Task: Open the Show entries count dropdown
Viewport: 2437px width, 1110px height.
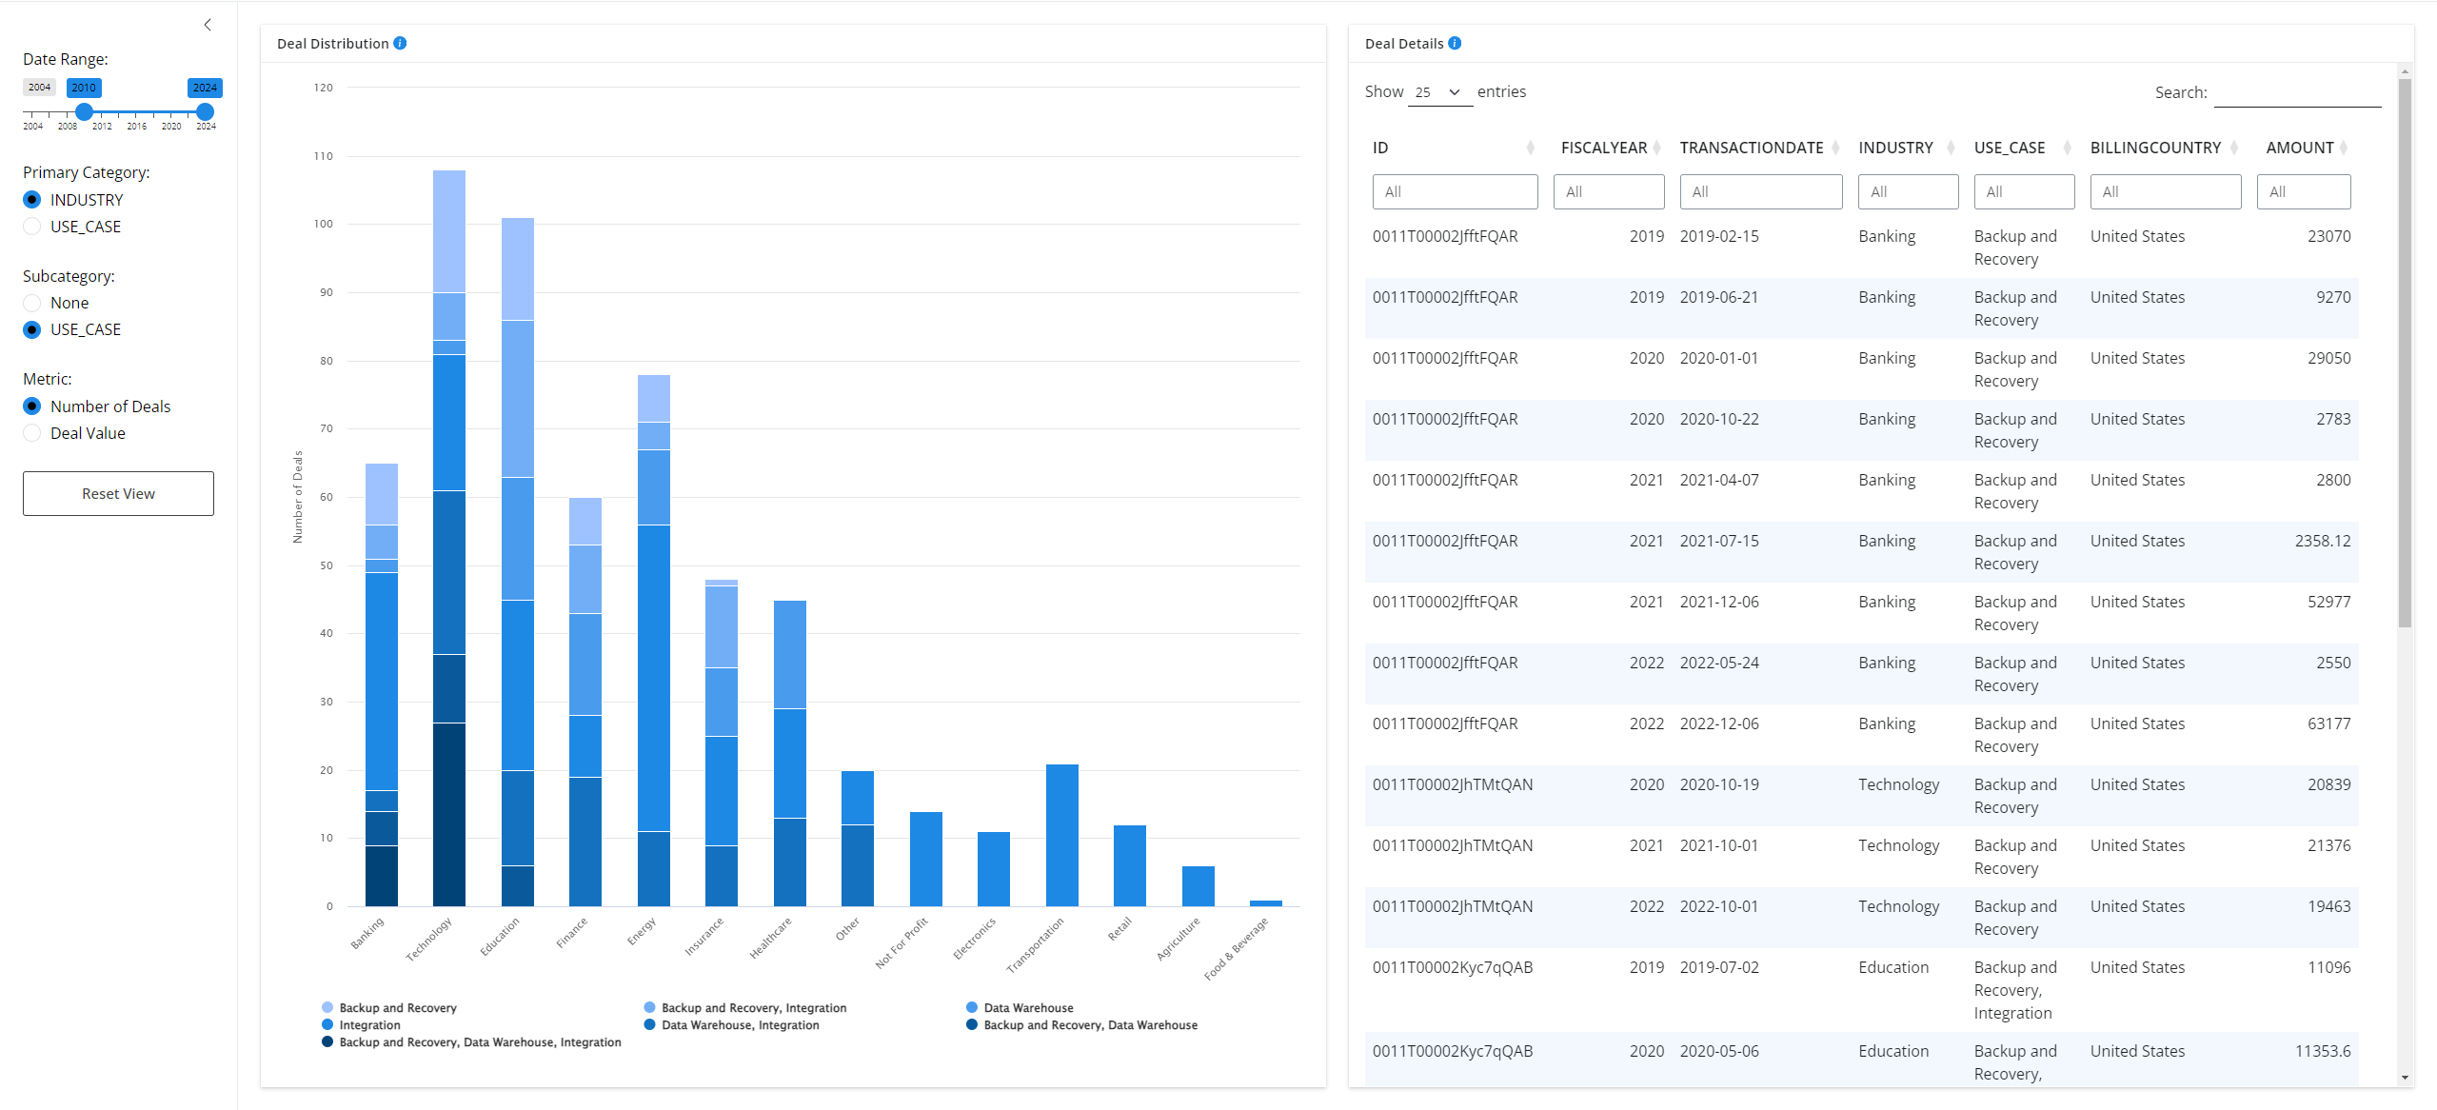Action: coord(1439,92)
